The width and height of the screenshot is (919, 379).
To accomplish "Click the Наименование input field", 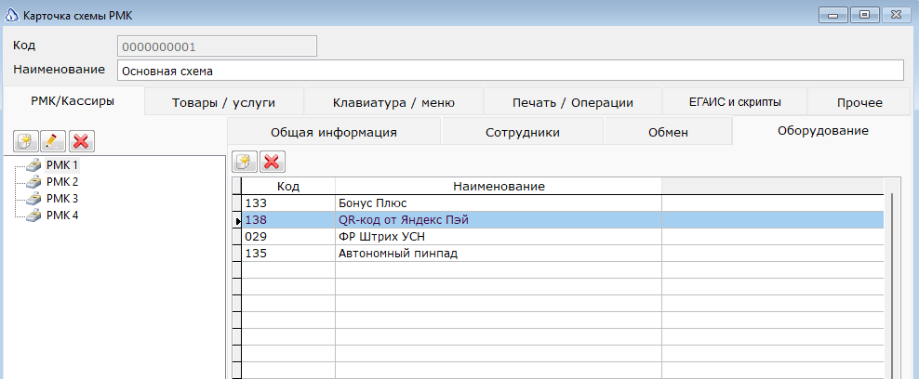I will pyautogui.click(x=510, y=71).
